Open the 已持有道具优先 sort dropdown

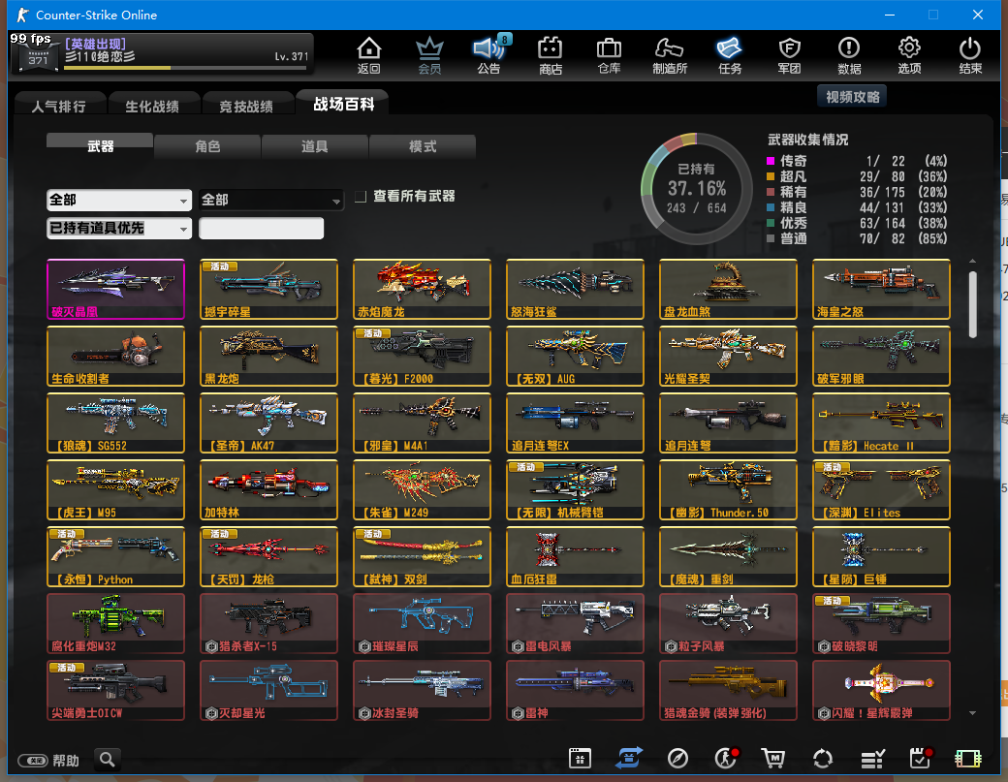pyautogui.click(x=119, y=228)
